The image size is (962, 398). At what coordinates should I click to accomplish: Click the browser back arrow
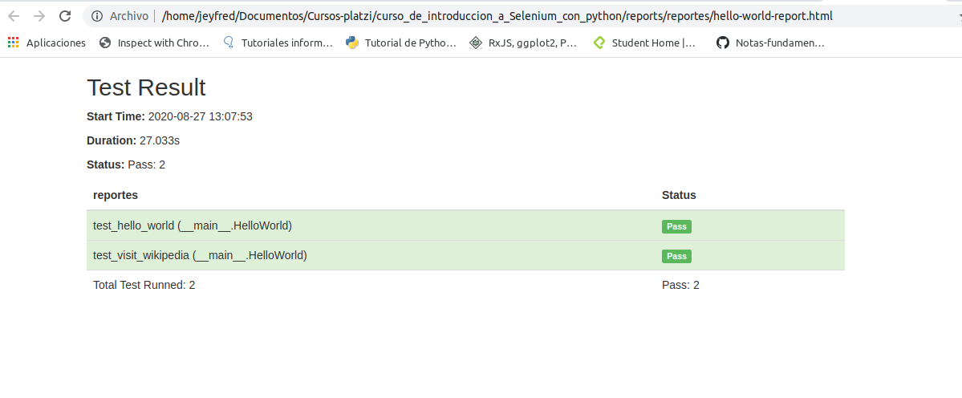pyautogui.click(x=14, y=17)
